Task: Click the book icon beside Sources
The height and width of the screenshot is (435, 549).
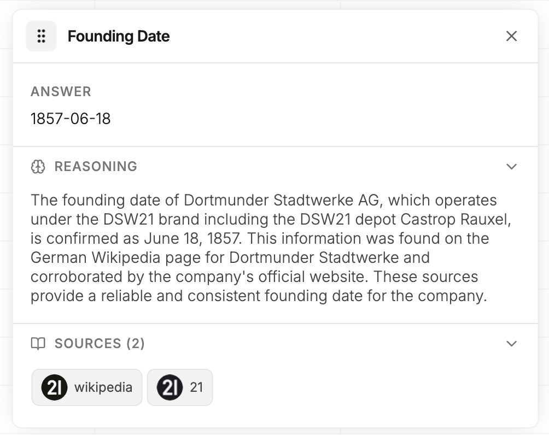Action: pyautogui.click(x=38, y=344)
